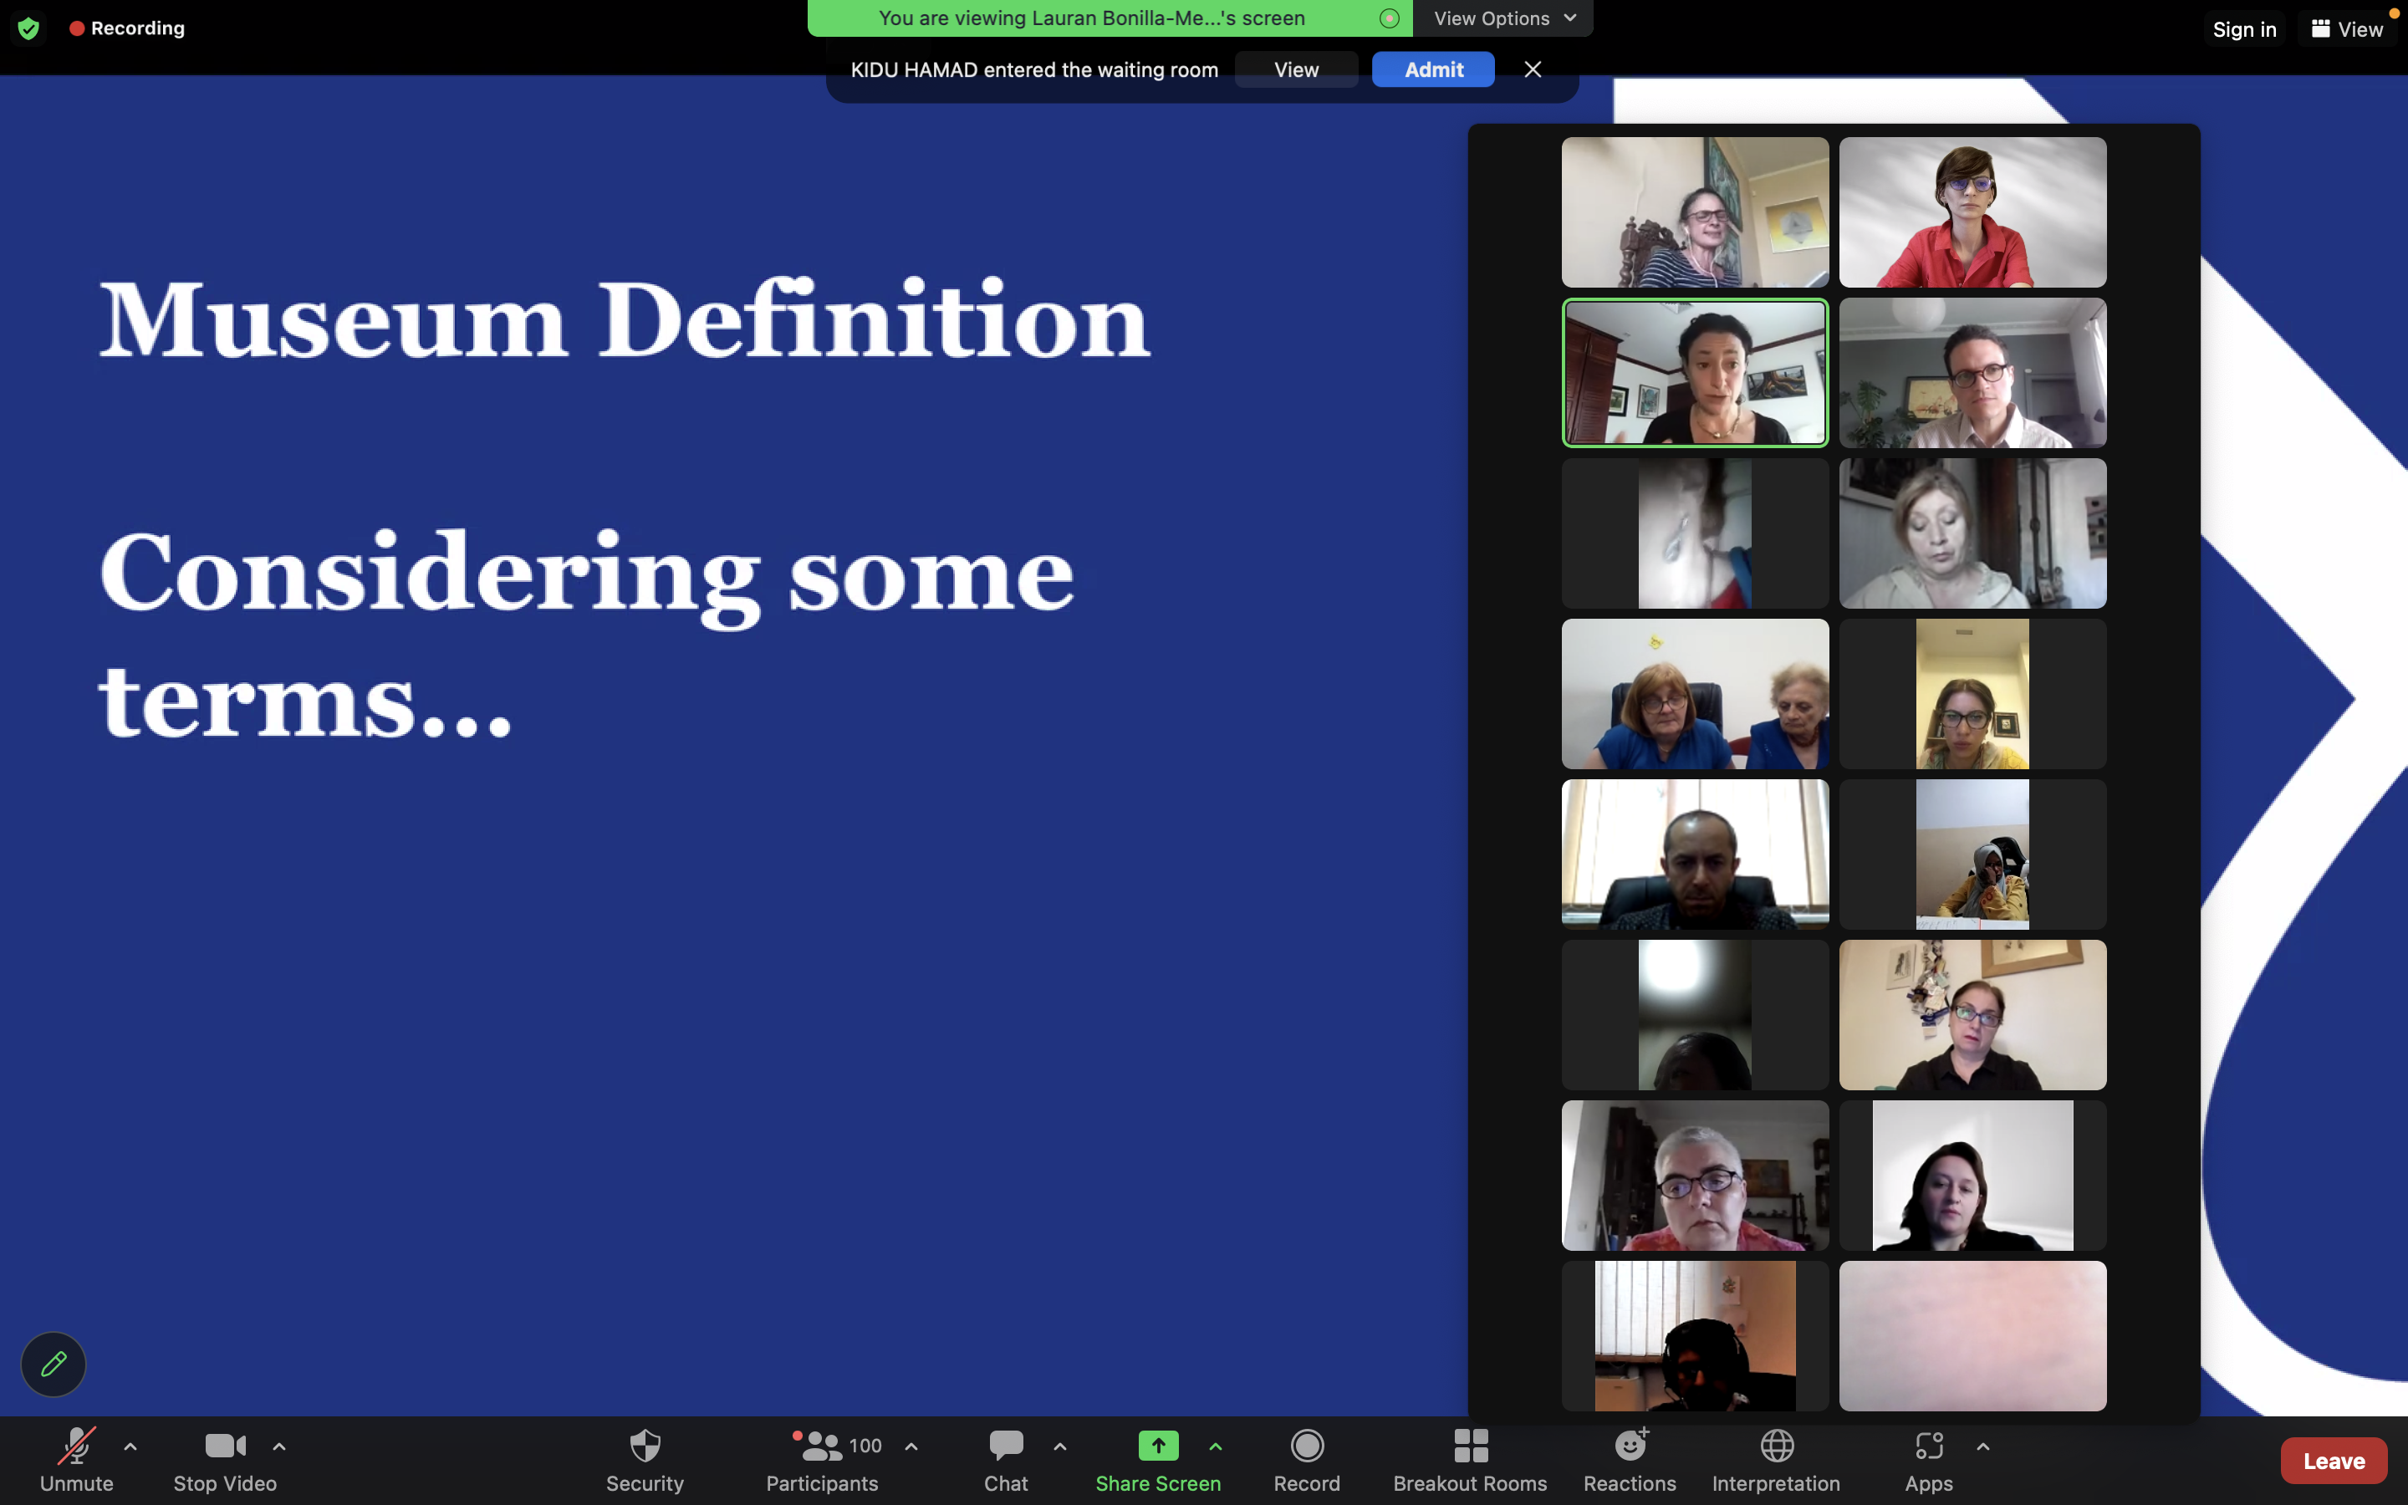
Task: Stop the video camera
Action: pos(225,1446)
